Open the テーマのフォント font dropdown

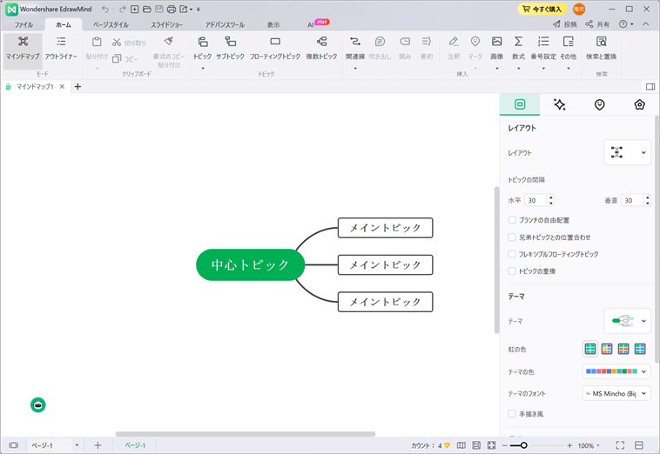(x=616, y=394)
